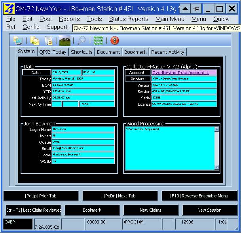Click the green dollar signs icon
Image resolution: width=241 pixels, height=233 pixels.
[x=98, y=40]
